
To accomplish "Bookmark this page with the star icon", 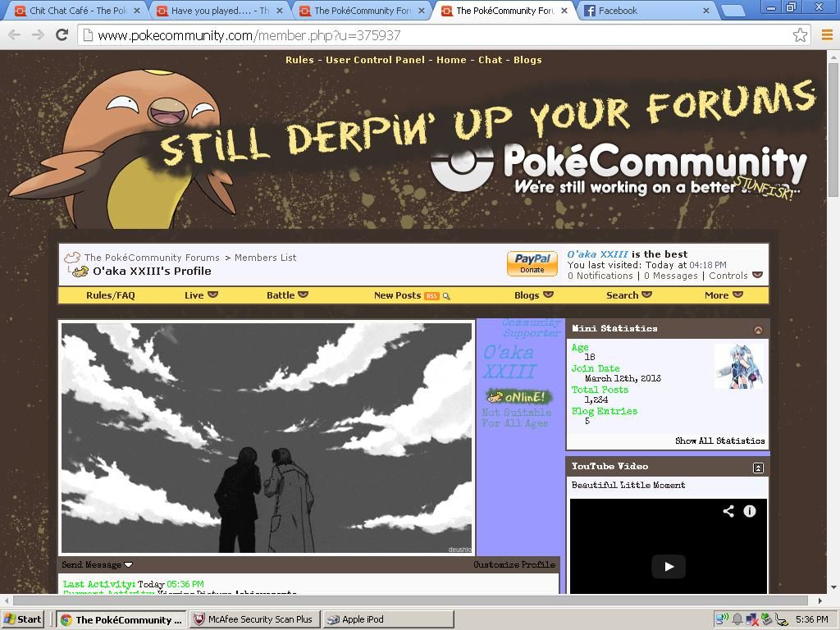I will point(800,35).
